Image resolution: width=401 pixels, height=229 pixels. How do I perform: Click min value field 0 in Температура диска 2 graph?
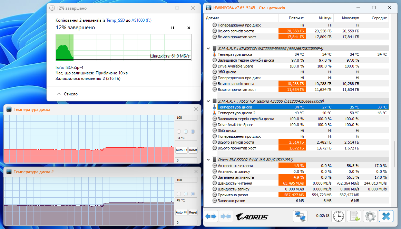point(186,222)
